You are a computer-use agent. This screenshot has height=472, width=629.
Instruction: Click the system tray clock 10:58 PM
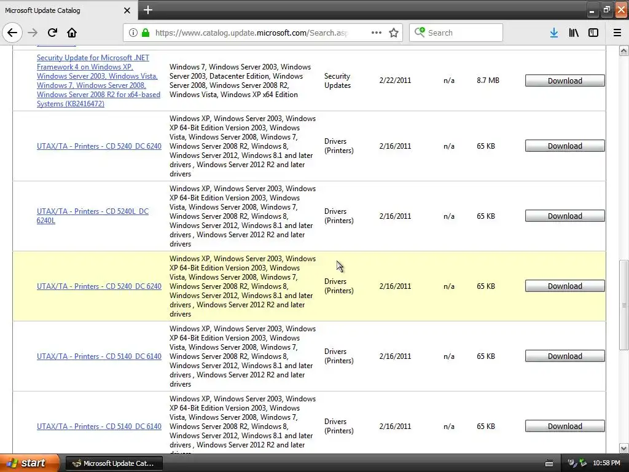(606, 463)
